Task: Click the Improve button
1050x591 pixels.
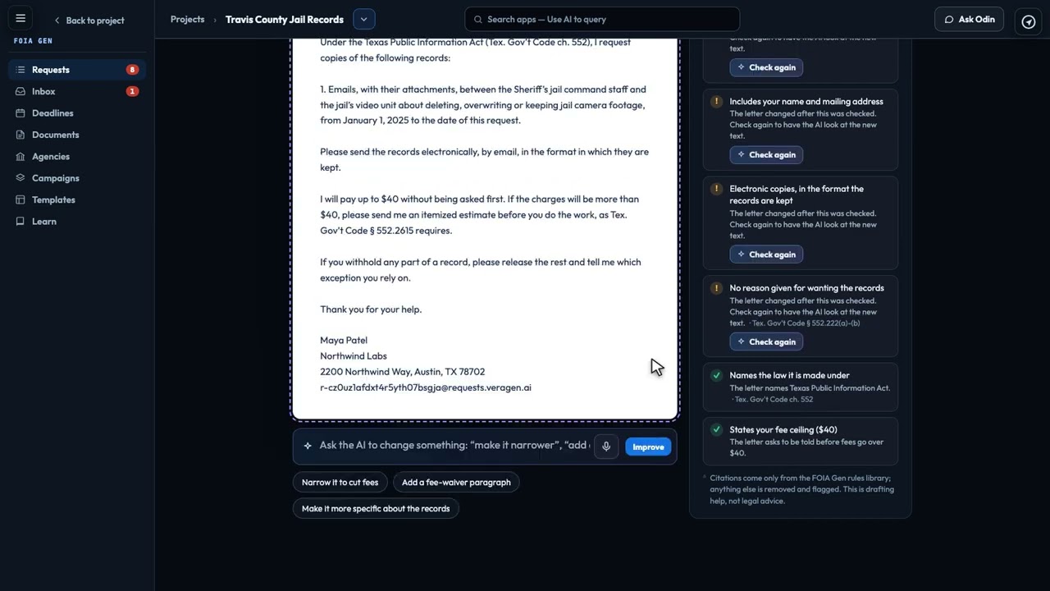Action: [648, 447]
